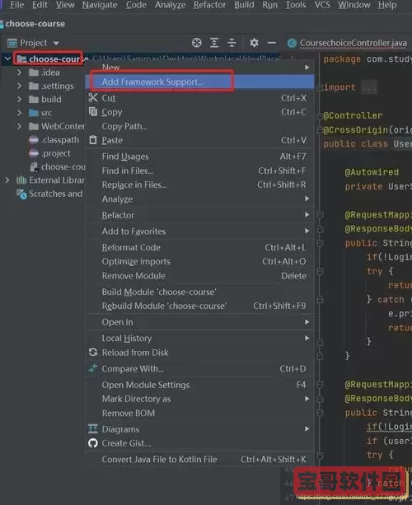This screenshot has height=505, width=412.
Task: Click the .classpath file icon
Action: (34, 140)
